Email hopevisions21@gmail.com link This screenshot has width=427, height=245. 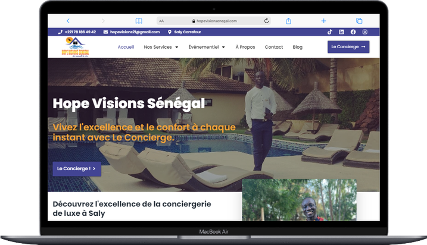pos(135,32)
